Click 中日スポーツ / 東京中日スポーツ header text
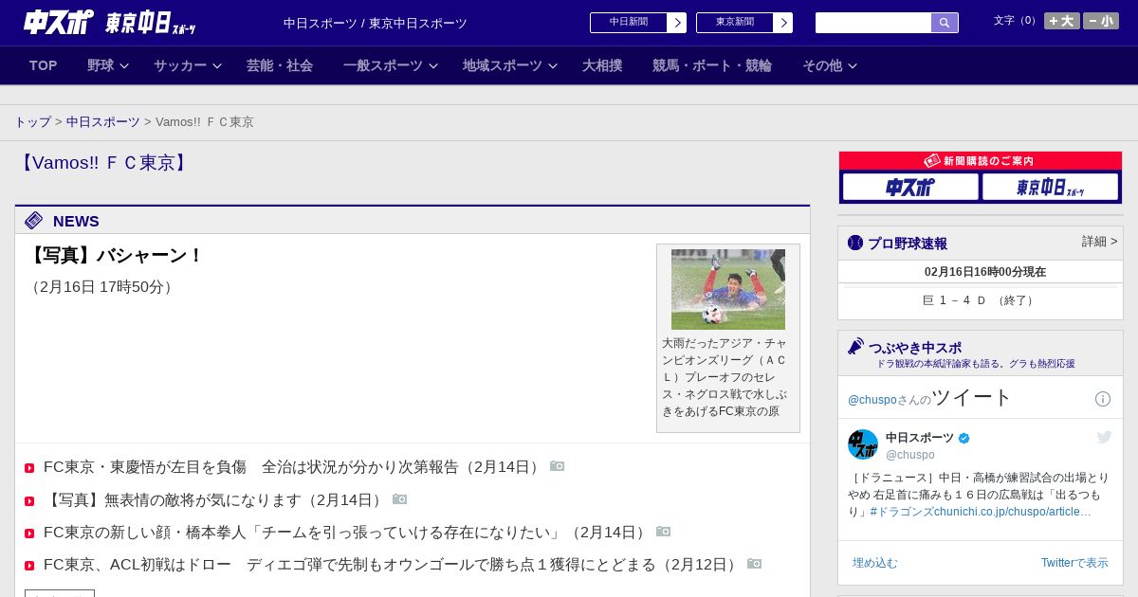This screenshot has height=597, width=1138. coord(376,24)
